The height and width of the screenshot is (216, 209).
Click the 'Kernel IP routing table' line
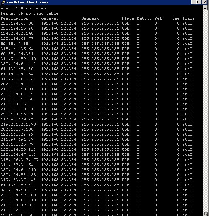[30, 13]
